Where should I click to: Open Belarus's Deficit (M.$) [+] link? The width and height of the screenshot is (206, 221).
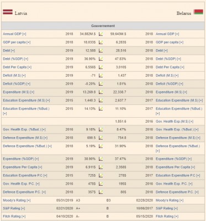tap(167, 76)
